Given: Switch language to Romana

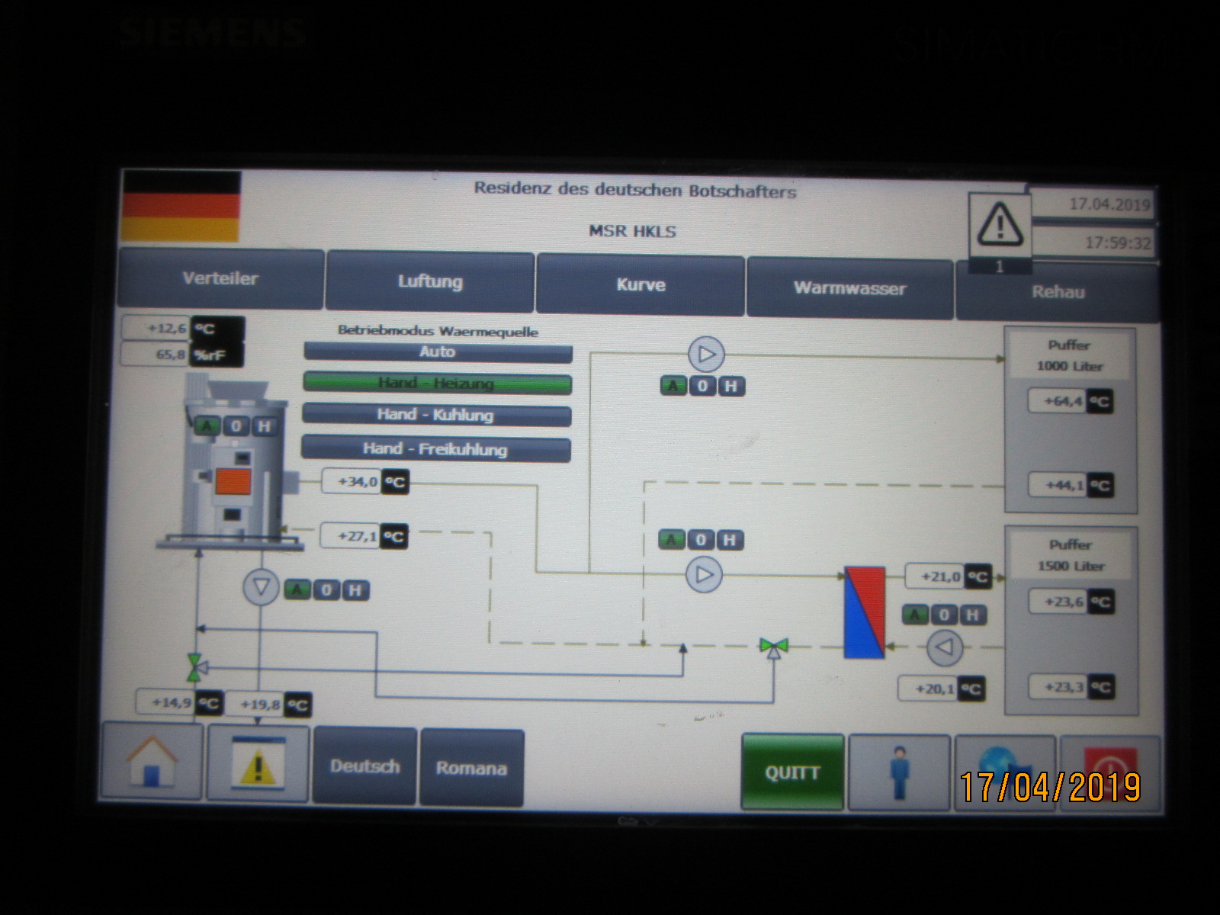Looking at the screenshot, I should (471, 767).
